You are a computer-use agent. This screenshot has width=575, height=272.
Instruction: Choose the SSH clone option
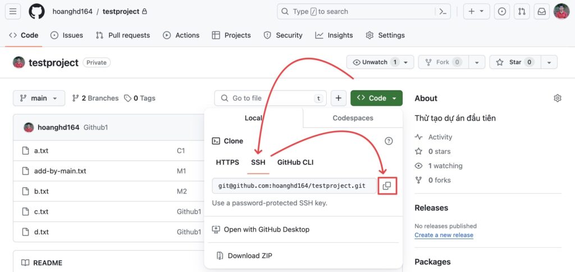click(x=258, y=162)
